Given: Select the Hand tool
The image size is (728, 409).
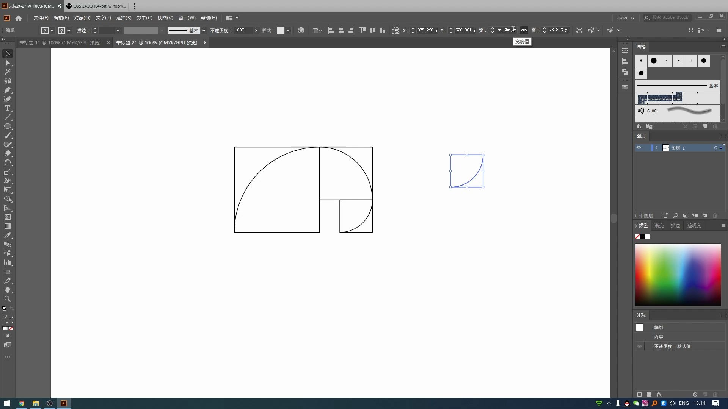Looking at the screenshot, I should (x=8, y=290).
